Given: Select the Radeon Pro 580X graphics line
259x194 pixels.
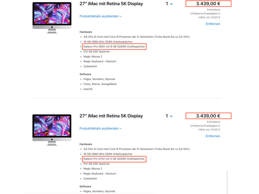Looking at the screenshot, I should point(114,47).
